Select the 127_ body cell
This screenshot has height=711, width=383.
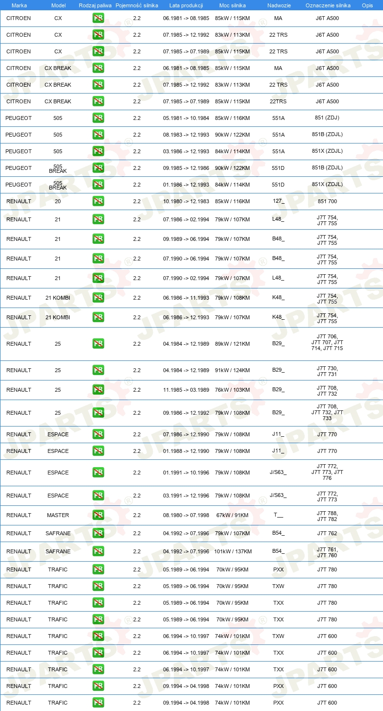tap(278, 201)
